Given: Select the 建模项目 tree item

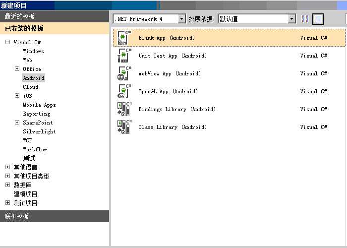Looking at the screenshot, I should point(25,194).
